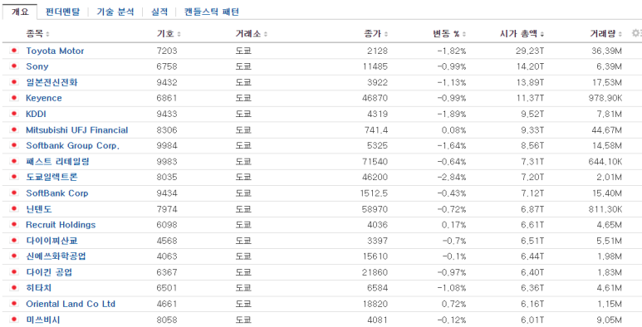Click volume value 978,90K

(605, 98)
